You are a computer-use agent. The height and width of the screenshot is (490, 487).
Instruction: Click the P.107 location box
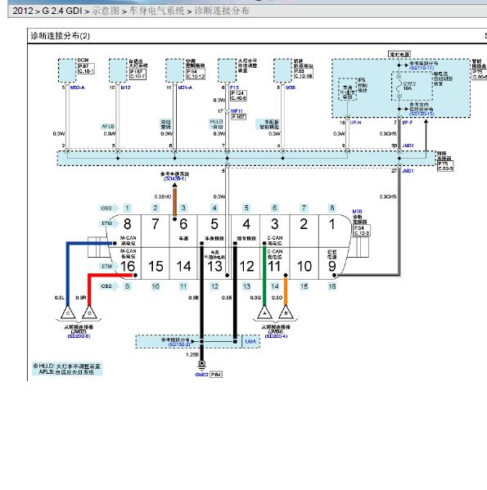point(238,117)
